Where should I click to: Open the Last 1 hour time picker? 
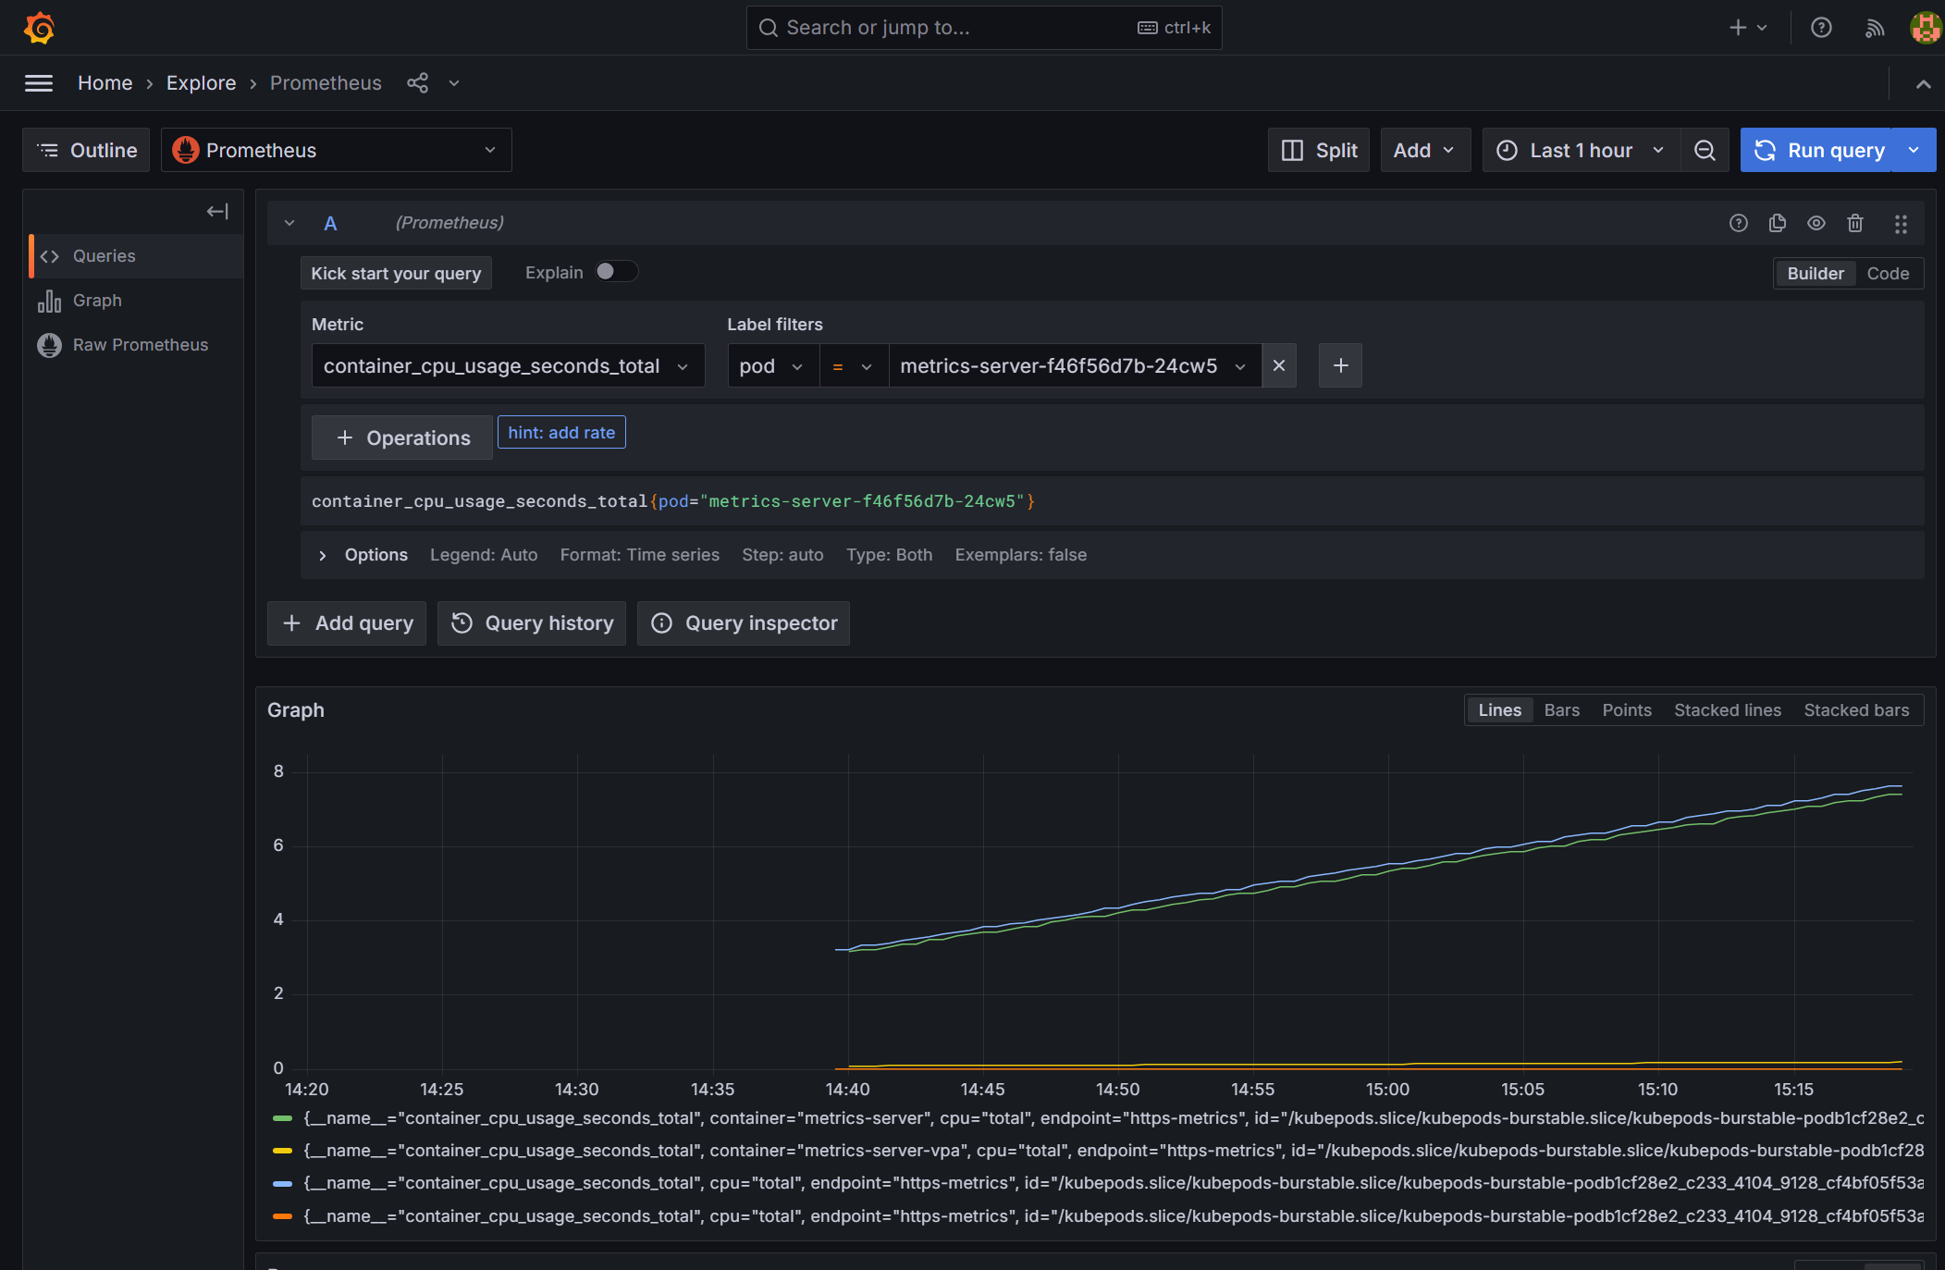[1580, 150]
